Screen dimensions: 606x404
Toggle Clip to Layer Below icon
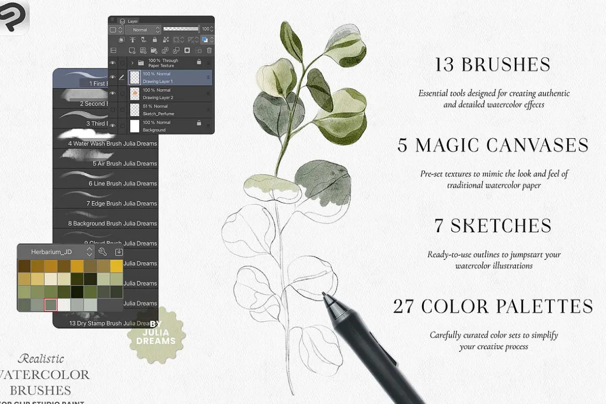121,39
